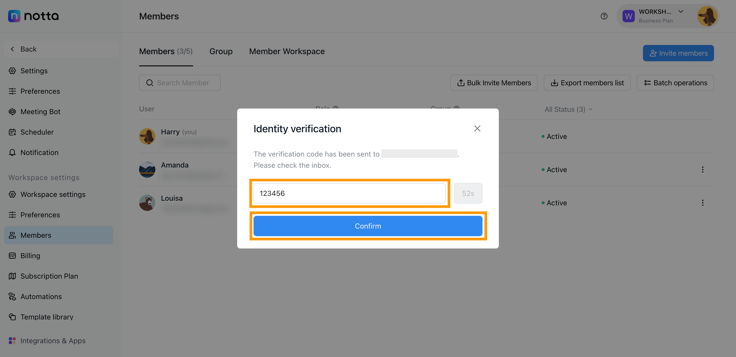Click the Subscription Plan map icon
The image size is (736, 357).
click(12, 276)
